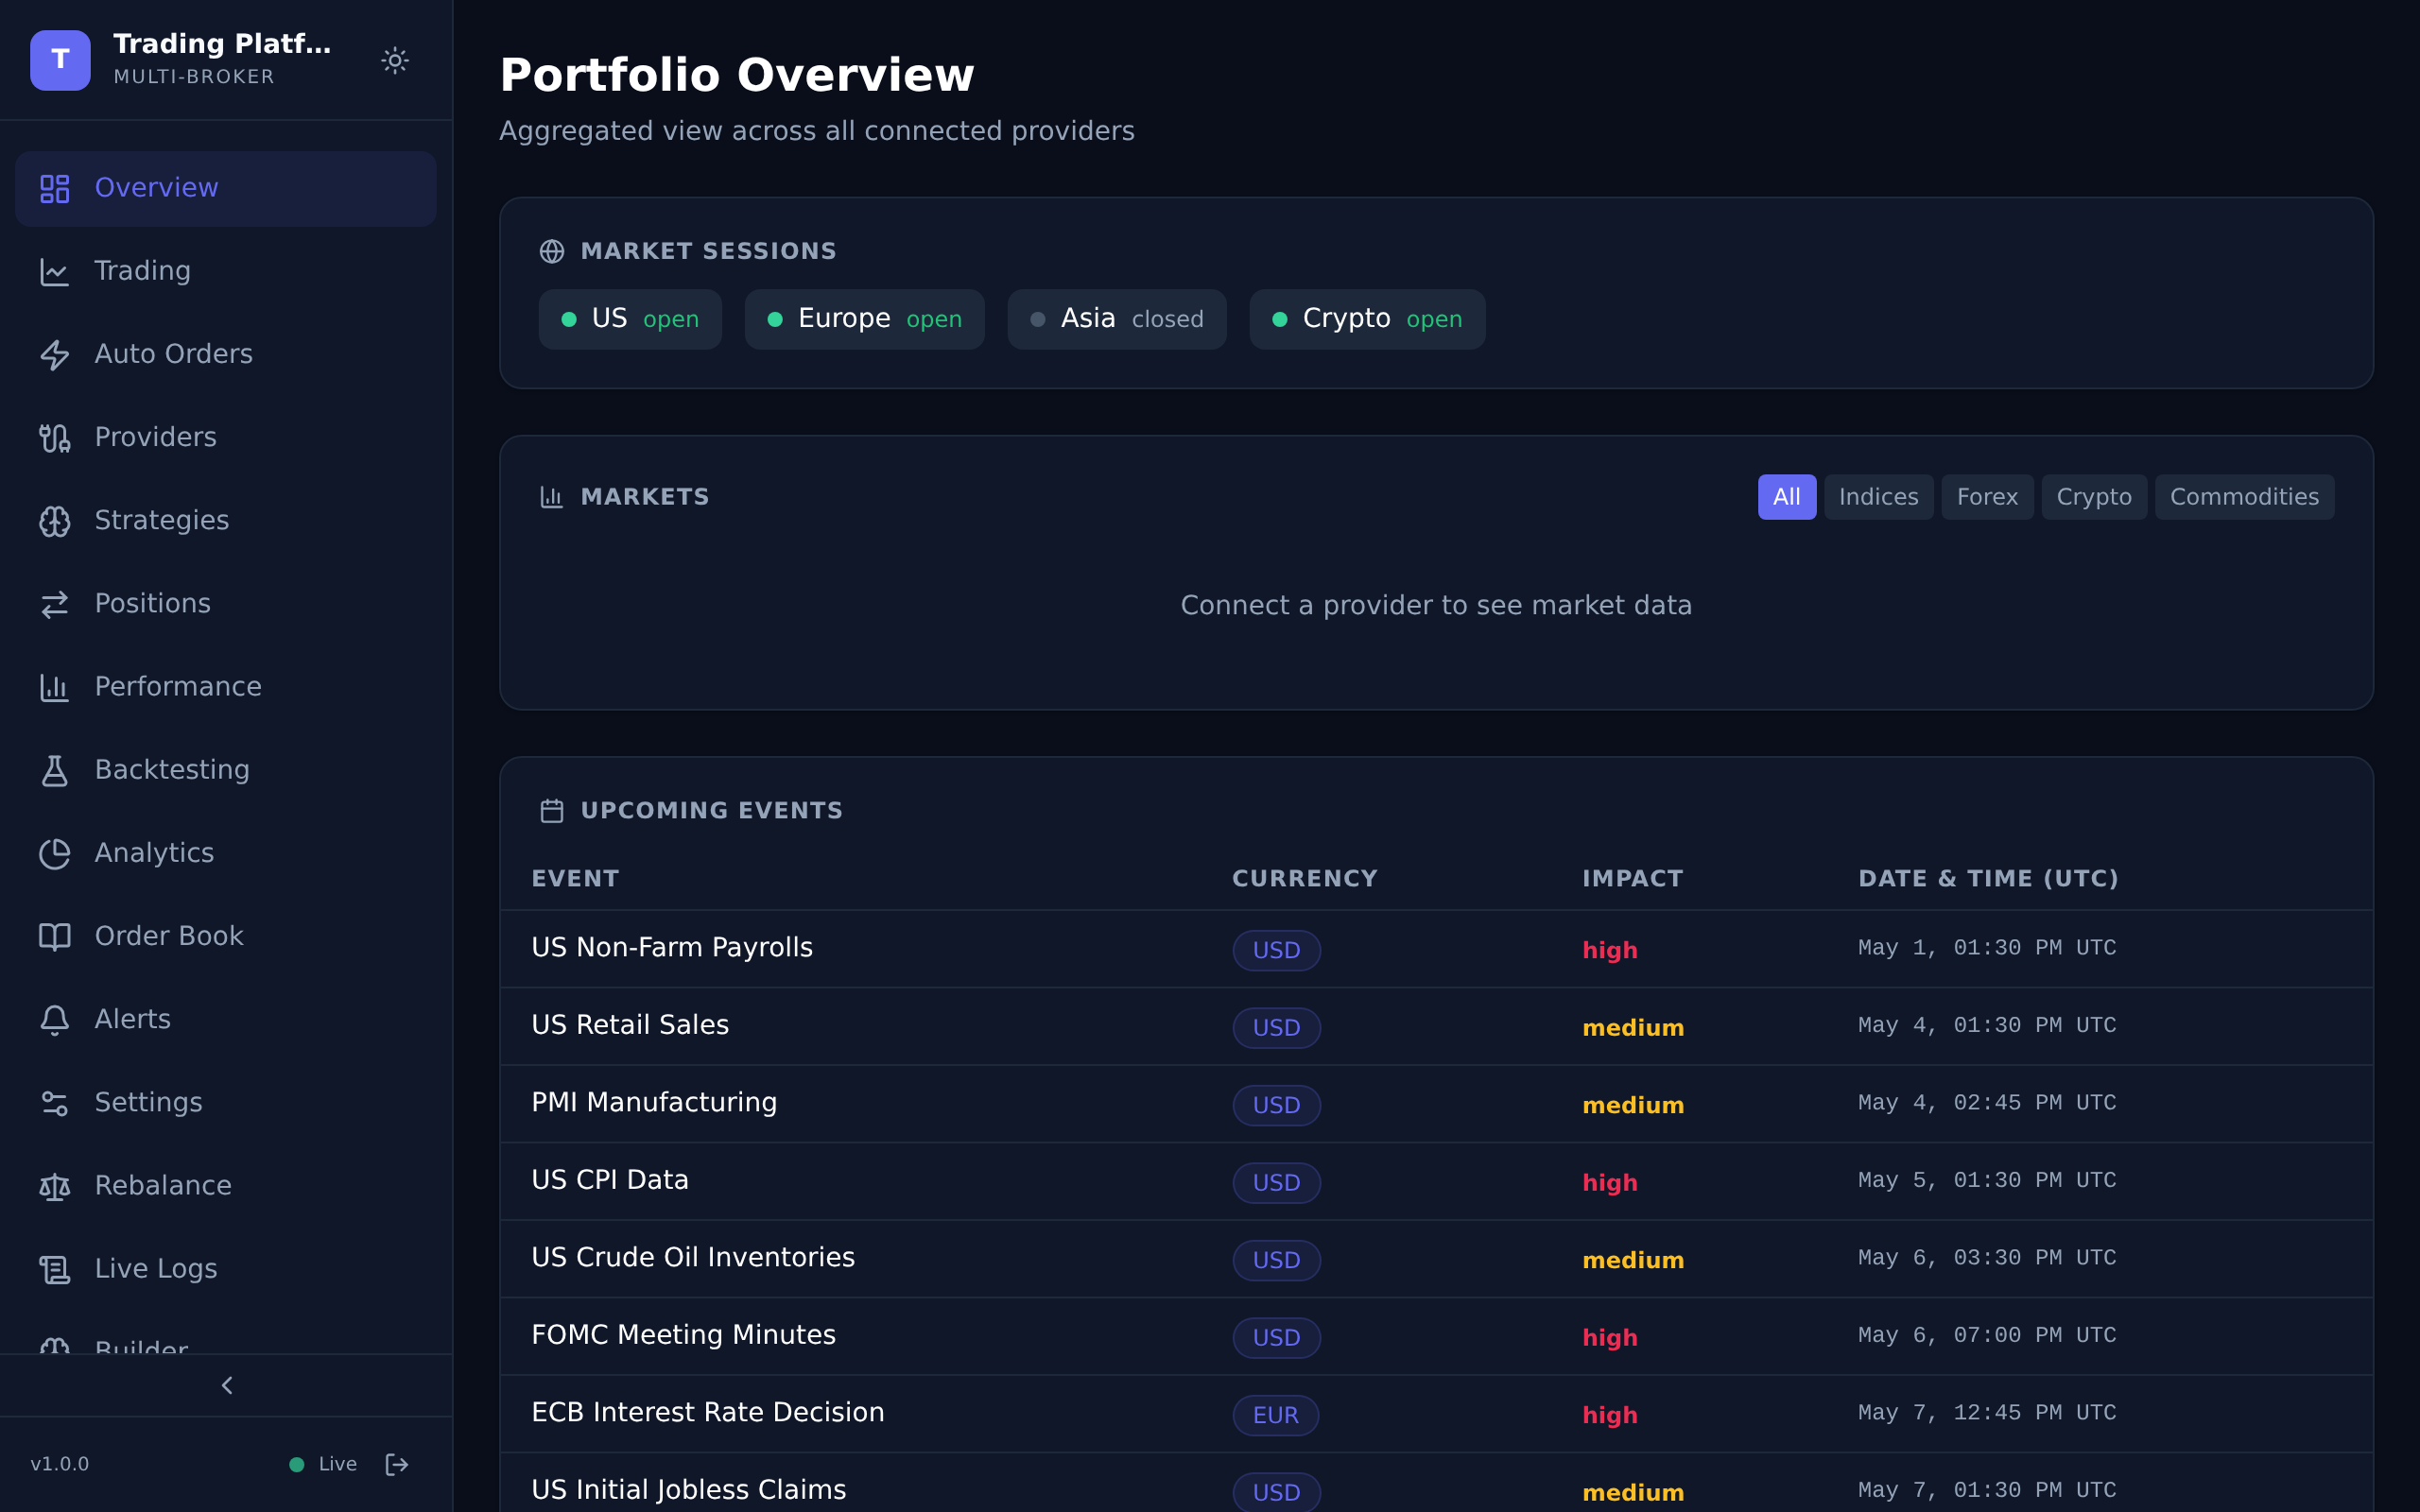Click the Backtesting flask icon

point(54,770)
